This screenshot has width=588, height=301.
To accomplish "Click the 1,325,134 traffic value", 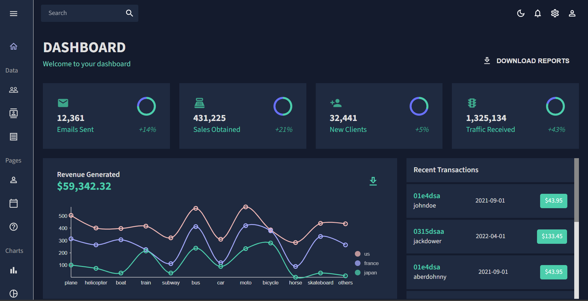I will pos(486,118).
